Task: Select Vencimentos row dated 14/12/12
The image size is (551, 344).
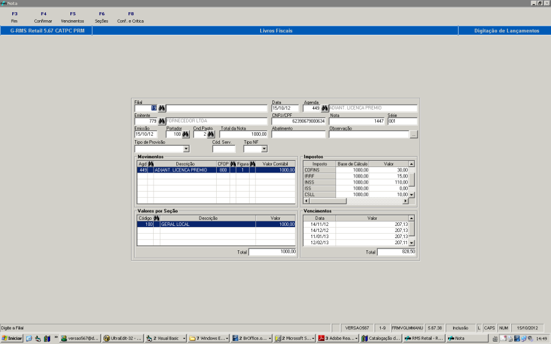Action: point(356,231)
